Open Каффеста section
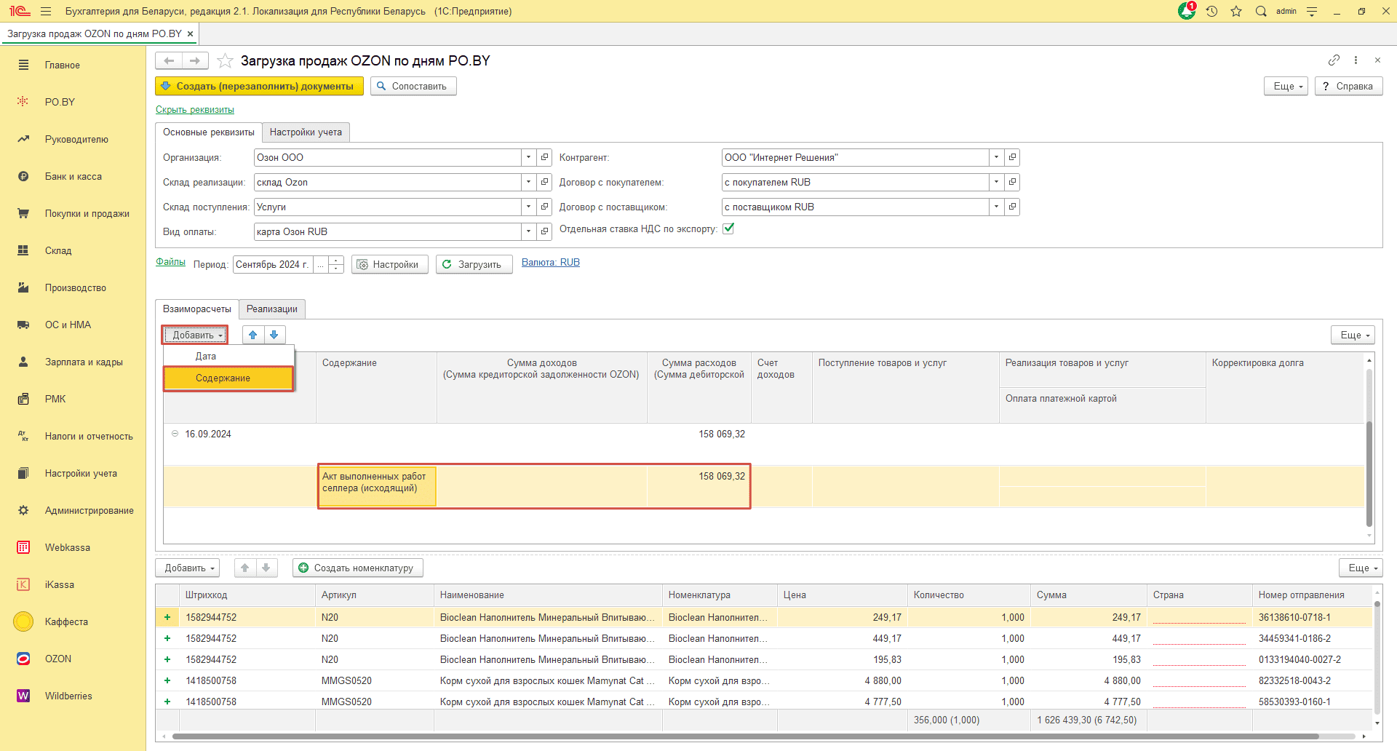The width and height of the screenshot is (1397, 751). (66, 621)
